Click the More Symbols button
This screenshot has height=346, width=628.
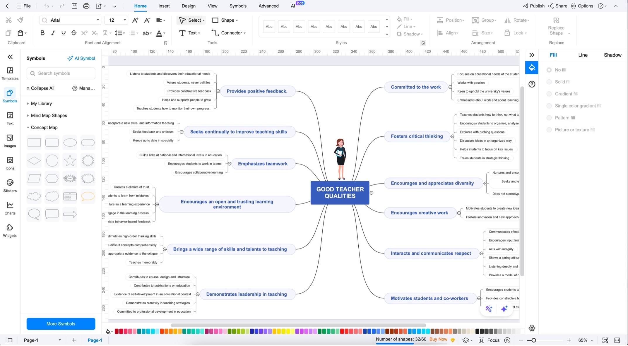pos(61,324)
